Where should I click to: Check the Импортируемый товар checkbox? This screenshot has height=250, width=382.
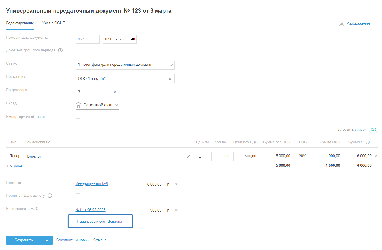coord(78,116)
